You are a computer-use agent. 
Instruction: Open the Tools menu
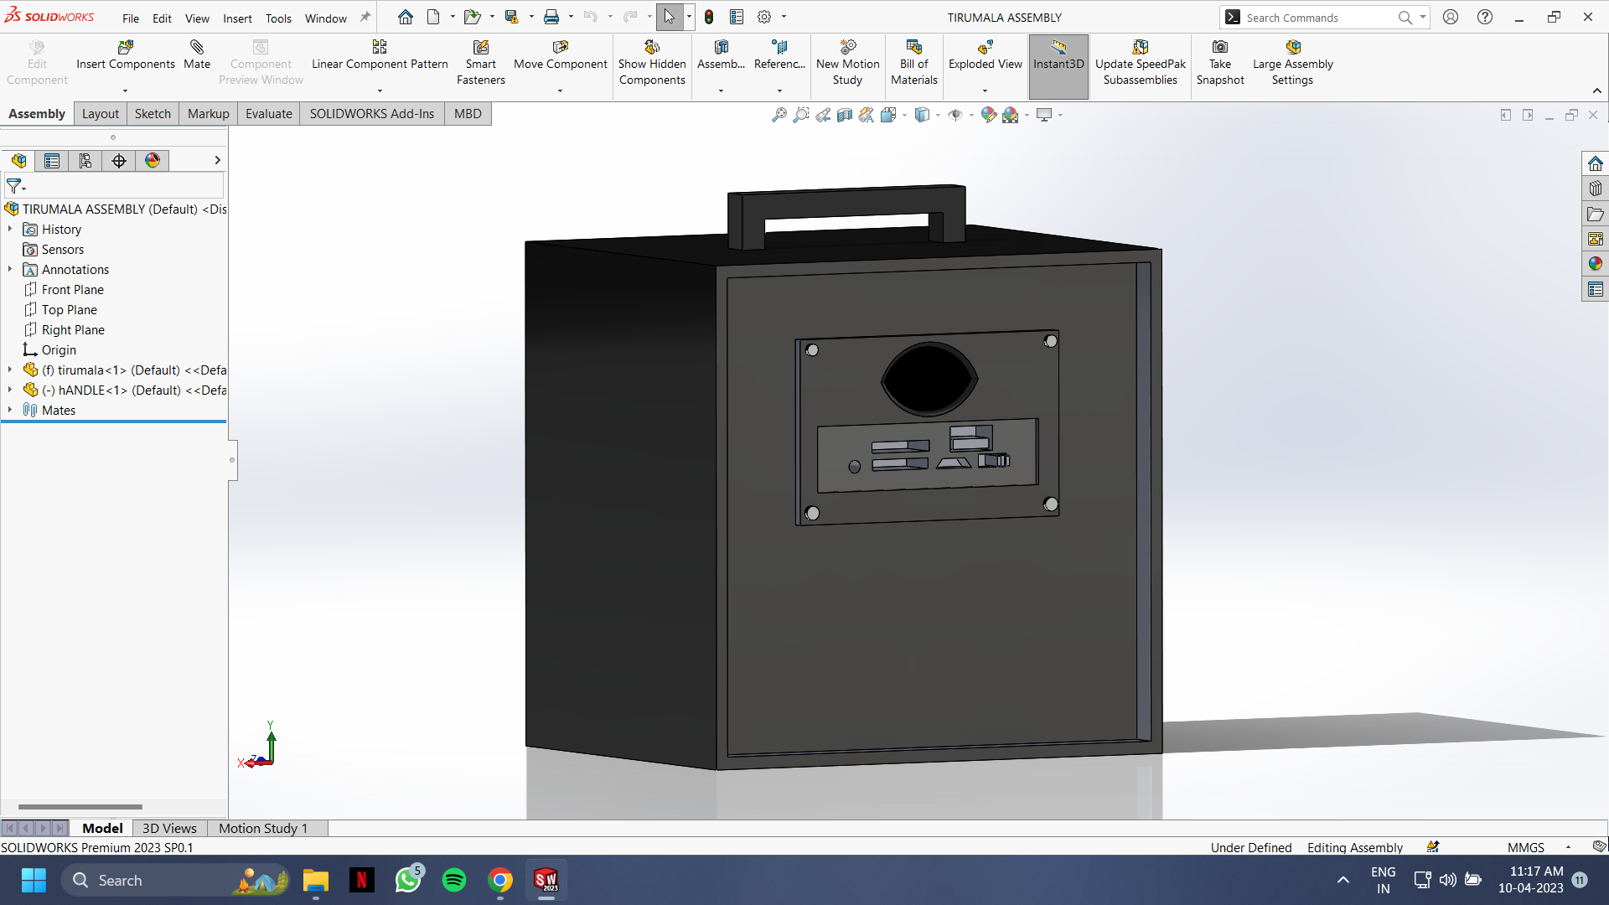point(278,18)
